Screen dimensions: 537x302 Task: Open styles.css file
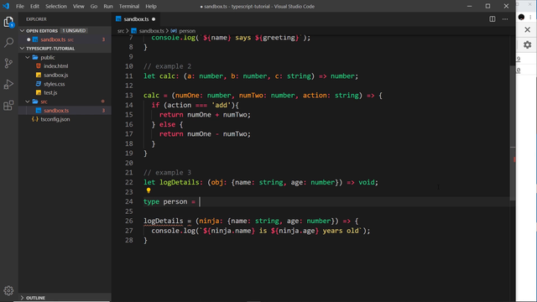pos(54,84)
